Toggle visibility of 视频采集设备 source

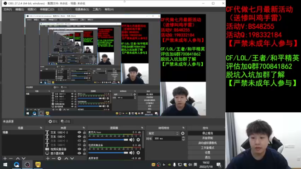[79, 149]
